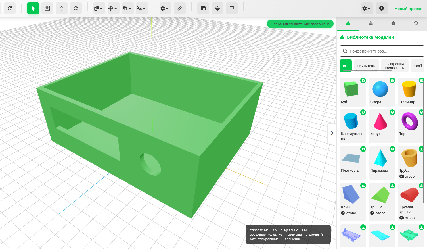The height and width of the screenshot is (249, 427).
Task: Open the history panel tab icon
Action: 416,23
